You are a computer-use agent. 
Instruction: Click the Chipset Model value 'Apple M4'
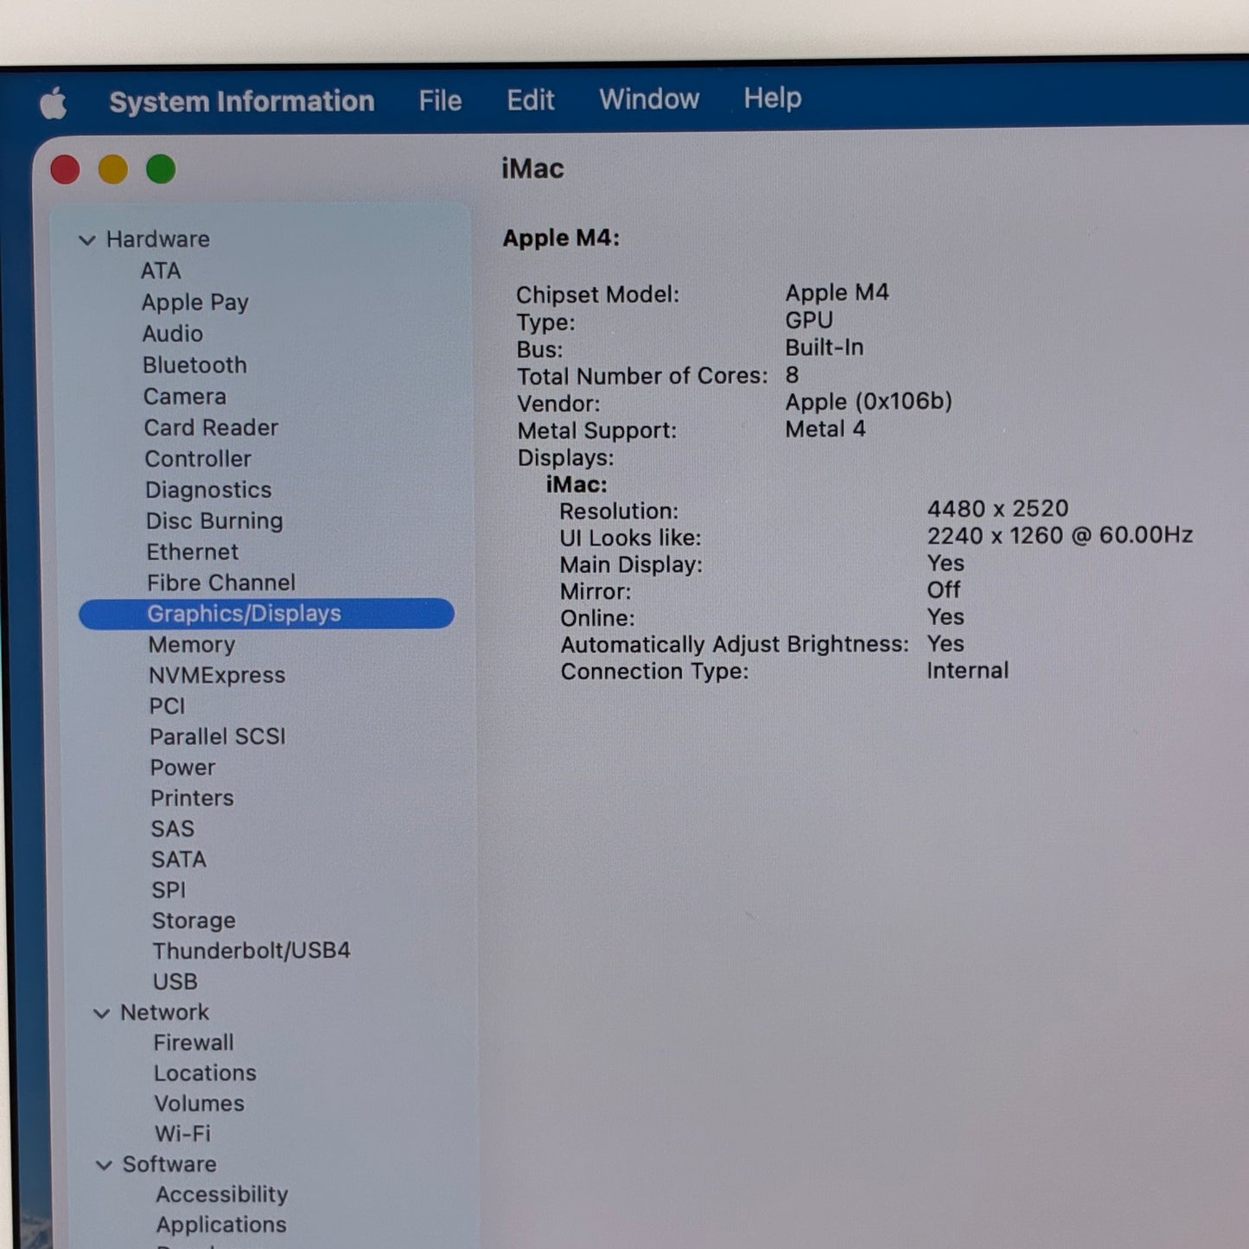point(837,292)
